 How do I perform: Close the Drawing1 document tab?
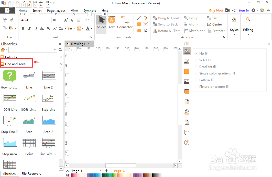(89, 44)
